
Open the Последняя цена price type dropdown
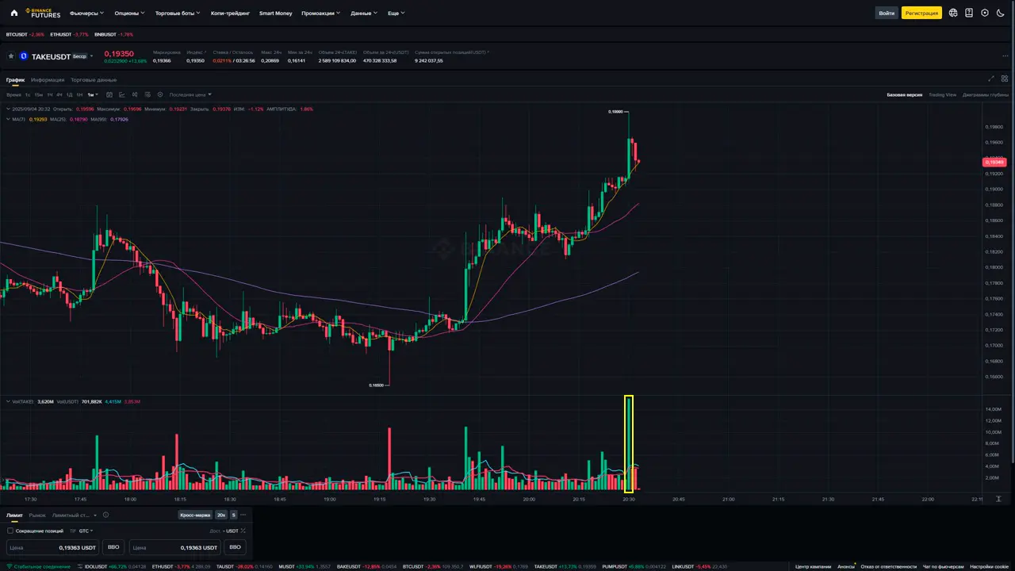coord(190,94)
